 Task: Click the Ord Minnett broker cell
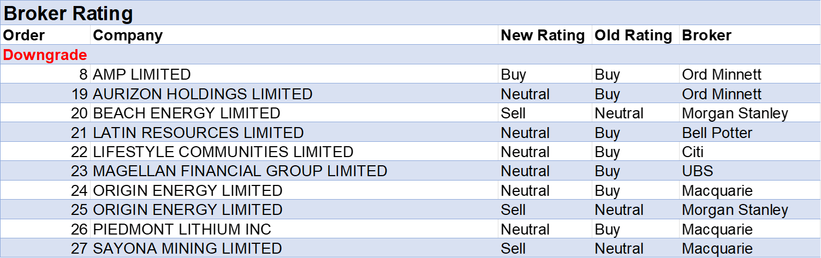[x=722, y=94]
